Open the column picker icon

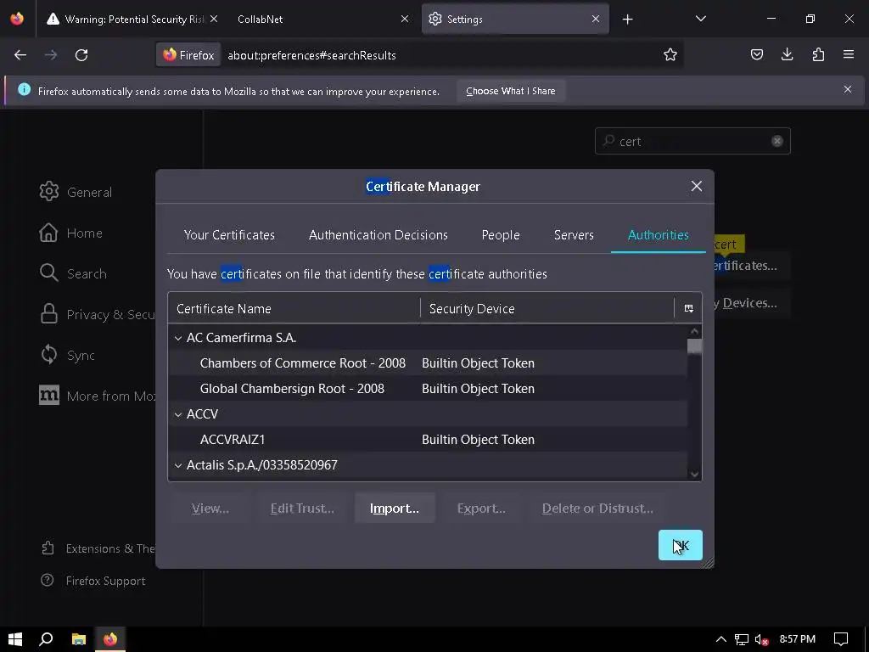(688, 308)
